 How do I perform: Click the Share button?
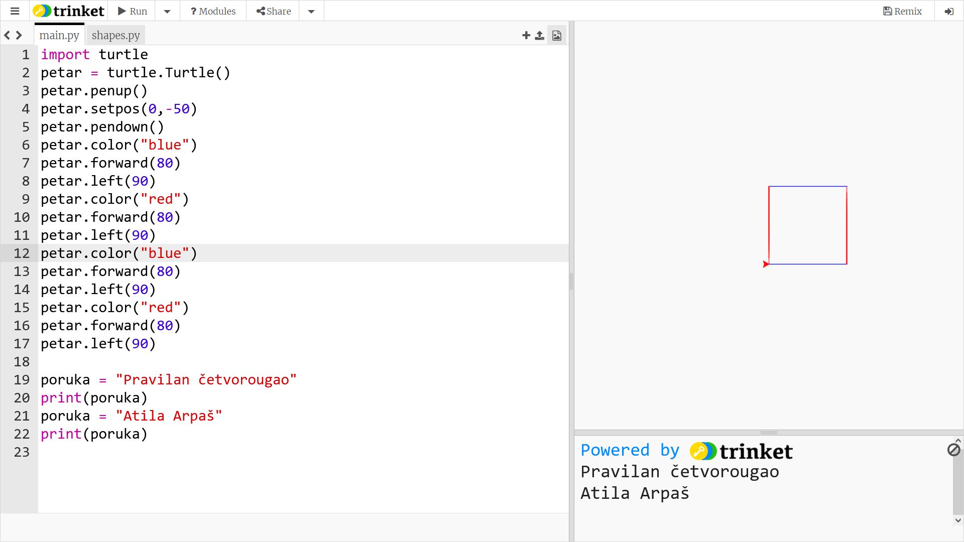click(273, 11)
